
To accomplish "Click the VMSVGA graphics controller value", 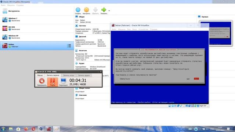I will [x=101, y=42].
